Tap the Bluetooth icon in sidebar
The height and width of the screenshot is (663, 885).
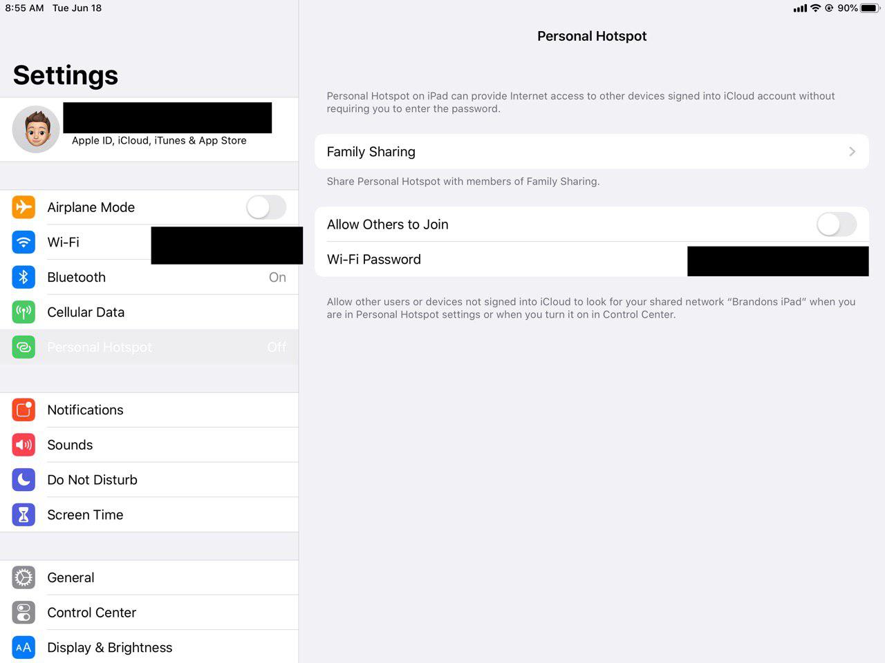click(x=24, y=277)
